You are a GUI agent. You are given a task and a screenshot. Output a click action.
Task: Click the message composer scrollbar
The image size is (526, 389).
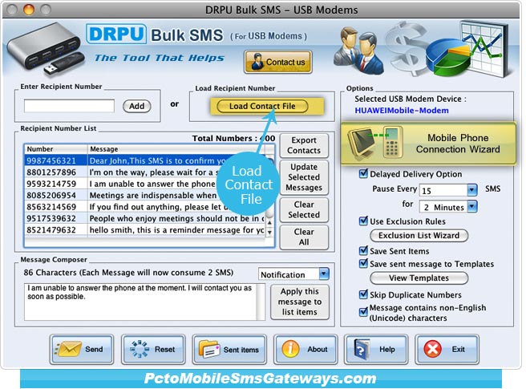(x=261, y=302)
